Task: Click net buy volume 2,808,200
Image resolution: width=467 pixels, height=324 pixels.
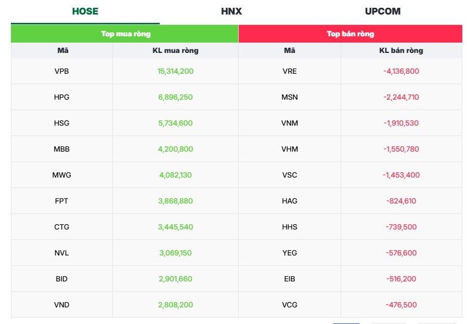Action: (175, 305)
